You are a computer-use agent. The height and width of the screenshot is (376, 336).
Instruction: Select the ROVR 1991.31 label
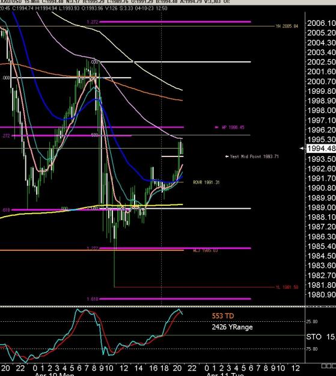click(x=206, y=182)
